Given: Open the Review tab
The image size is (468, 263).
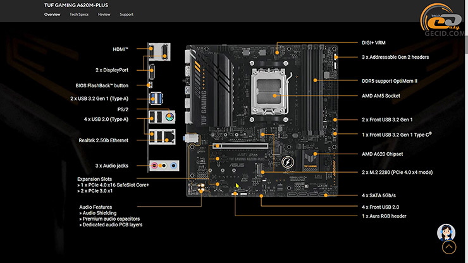Looking at the screenshot, I should [104, 15].
